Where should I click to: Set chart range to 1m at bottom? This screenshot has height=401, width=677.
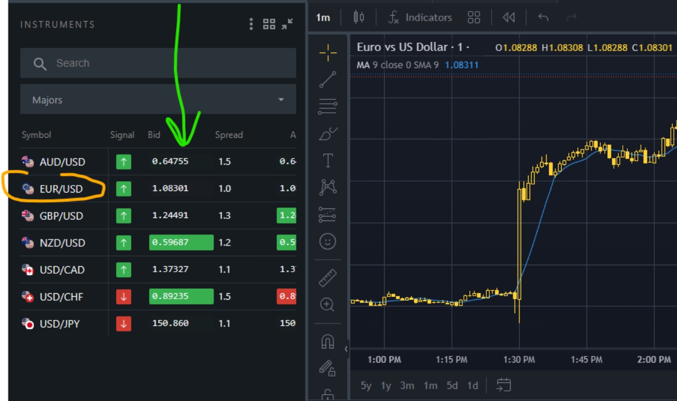(430, 385)
